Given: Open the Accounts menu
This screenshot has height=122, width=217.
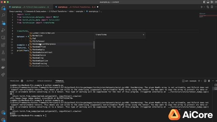Looking at the screenshot, I should tap(3, 113).
